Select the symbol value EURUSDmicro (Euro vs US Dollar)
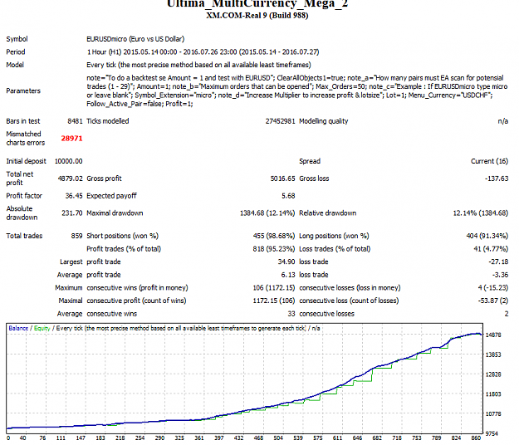Image resolution: width=519 pixels, height=445 pixels. pyautogui.click(x=135, y=39)
